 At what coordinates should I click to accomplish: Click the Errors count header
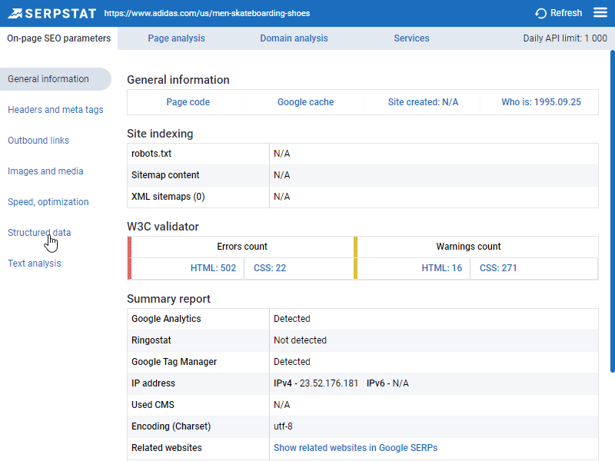tap(242, 247)
